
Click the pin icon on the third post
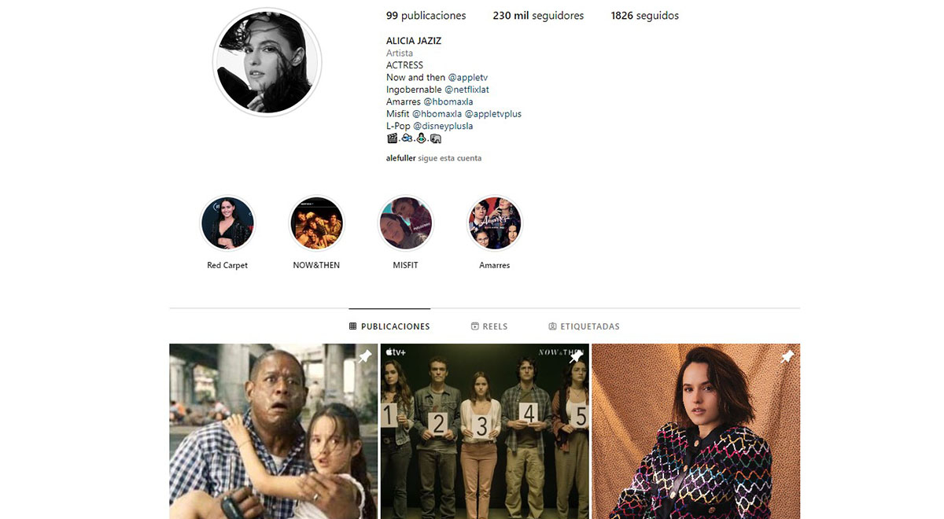tap(787, 357)
